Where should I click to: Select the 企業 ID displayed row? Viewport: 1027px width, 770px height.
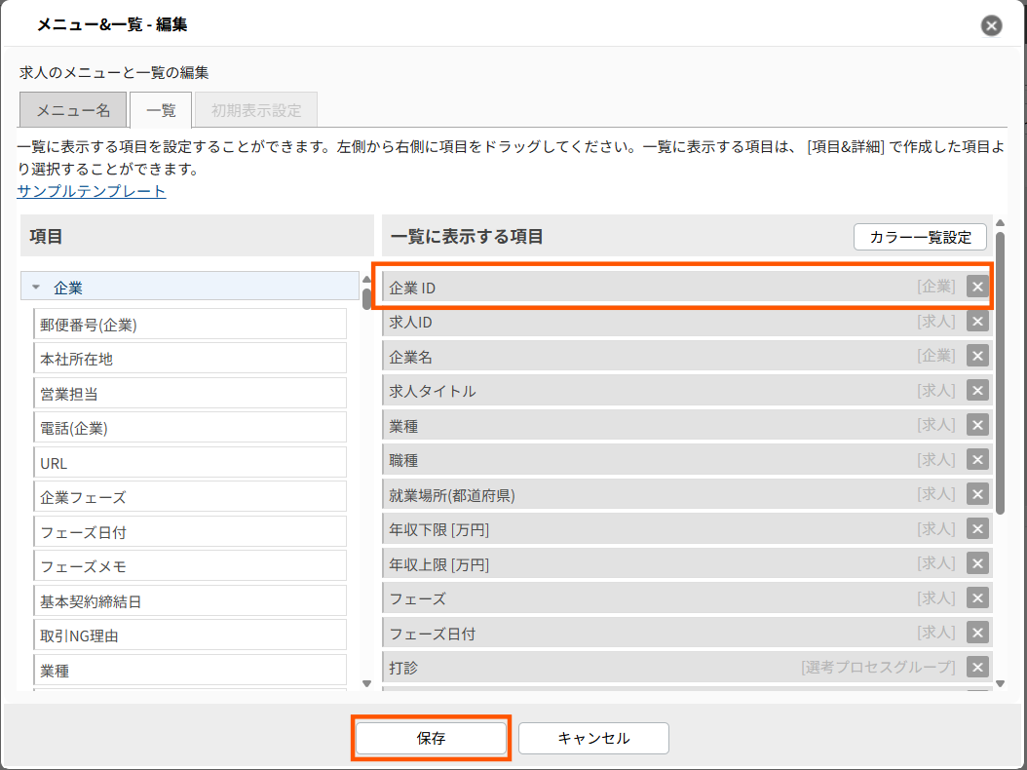click(686, 287)
